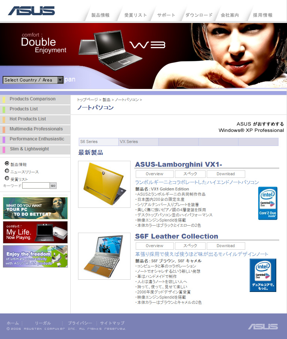Viewport: 287px width, 339px height.
Task: Click the footer ASUS logo
Action: [263, 326]
